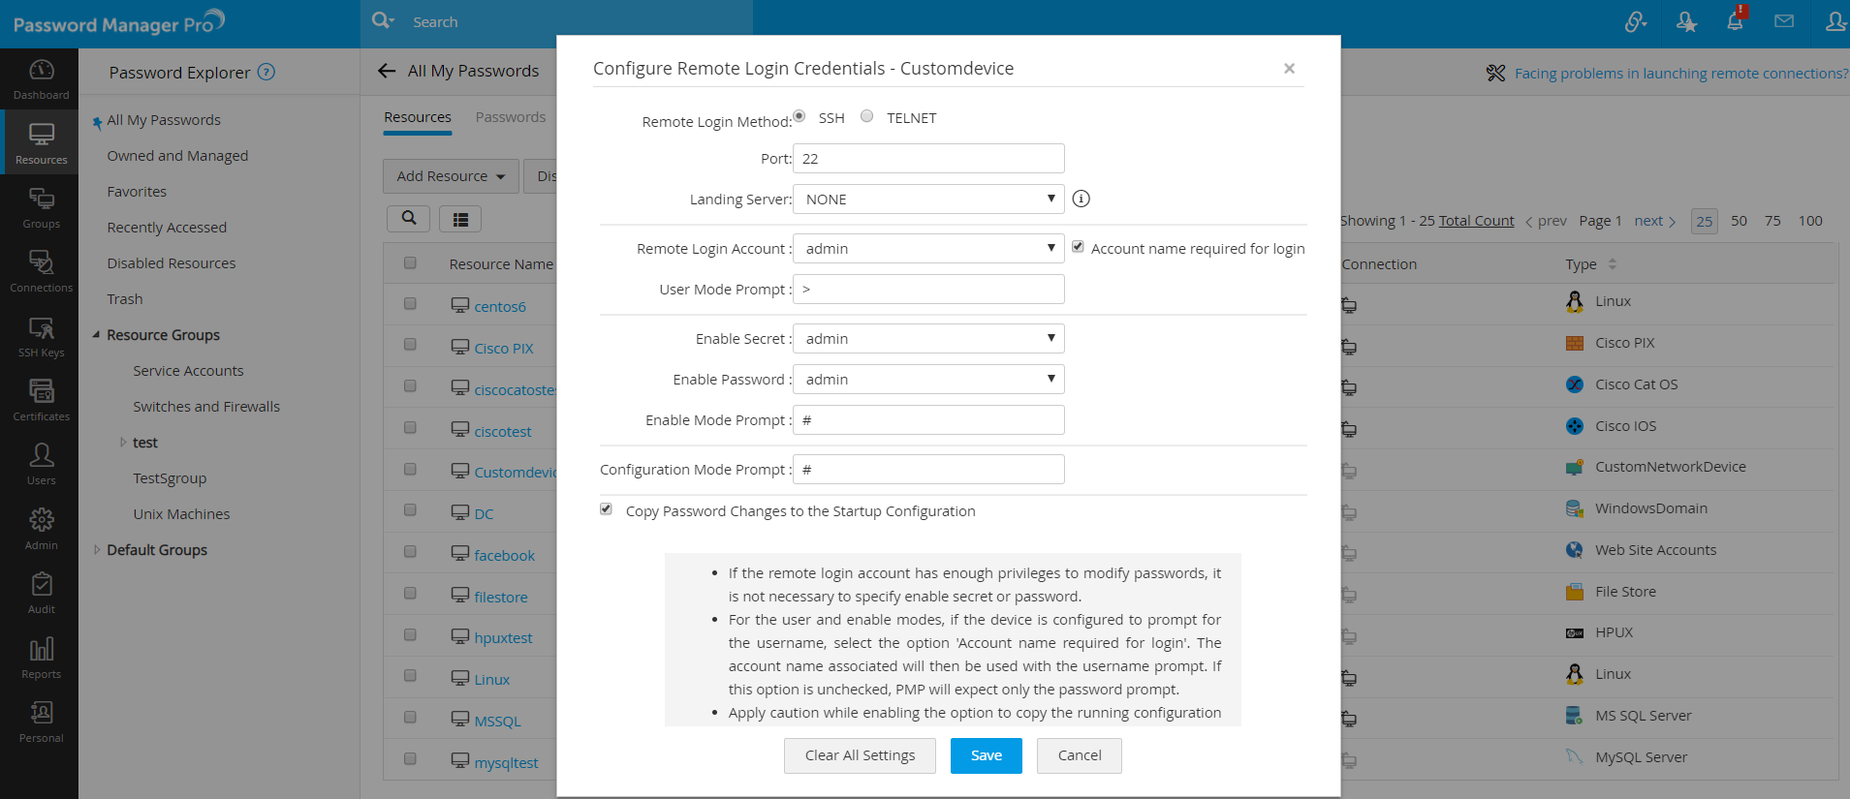Screen dimensions: 1850x799
Task: Open the Audit section icon
Action: [x=41, y=592]
